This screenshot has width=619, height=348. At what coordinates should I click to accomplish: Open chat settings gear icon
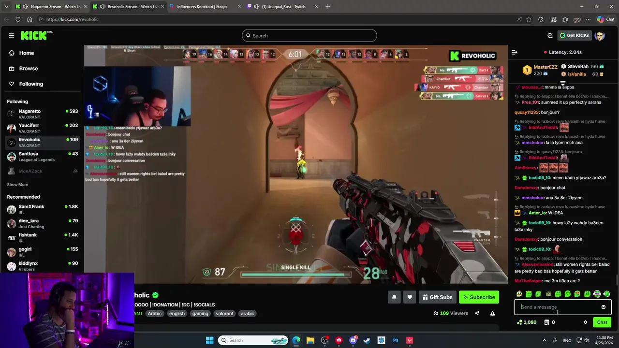[585, 322]
